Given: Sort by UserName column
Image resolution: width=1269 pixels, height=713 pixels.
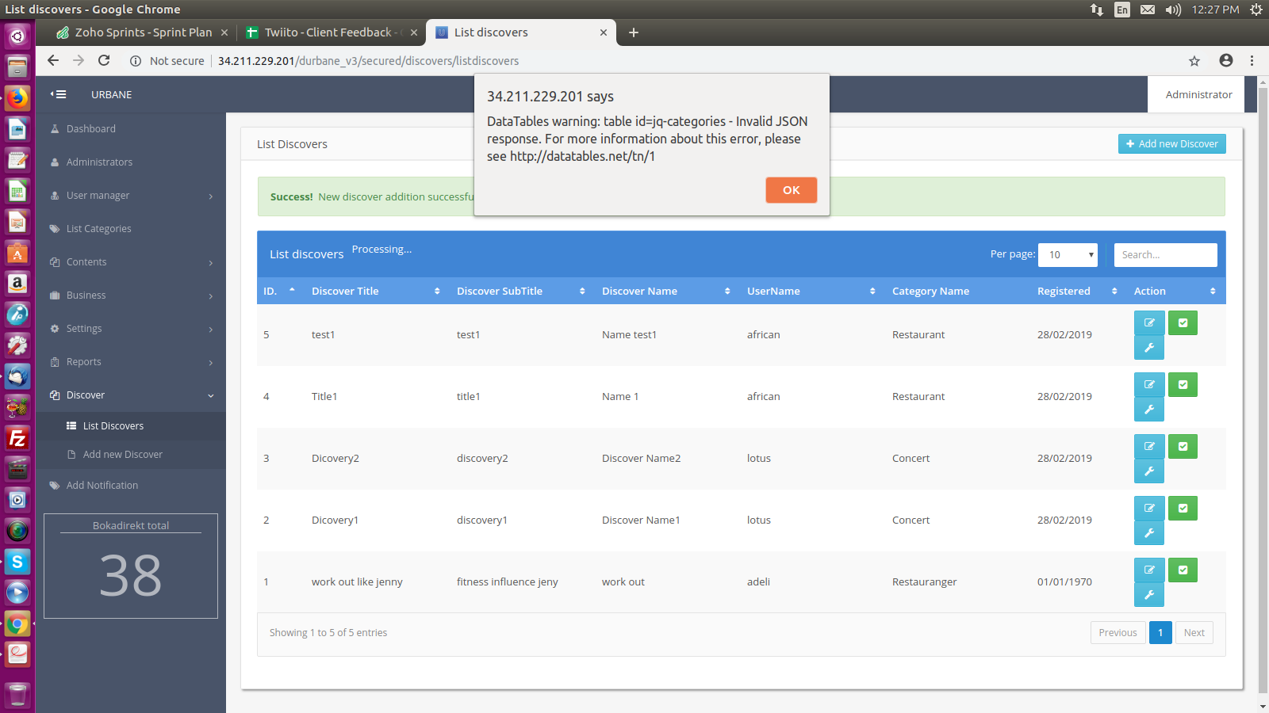Looking at the screenshot, I should pyautogui.click(x=812, y=291).
